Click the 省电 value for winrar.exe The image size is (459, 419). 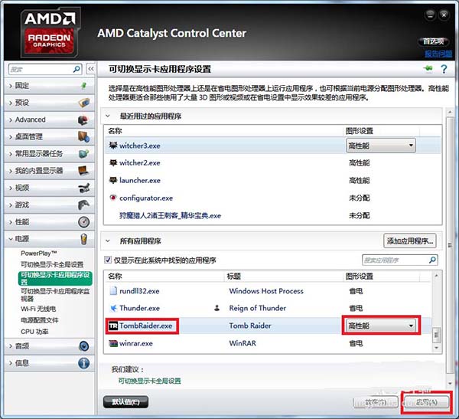click(x=356, y=343)
